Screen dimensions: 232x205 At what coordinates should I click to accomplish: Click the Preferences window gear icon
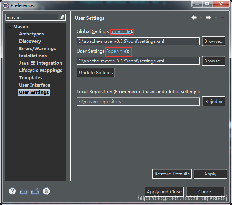coord(6,5)
